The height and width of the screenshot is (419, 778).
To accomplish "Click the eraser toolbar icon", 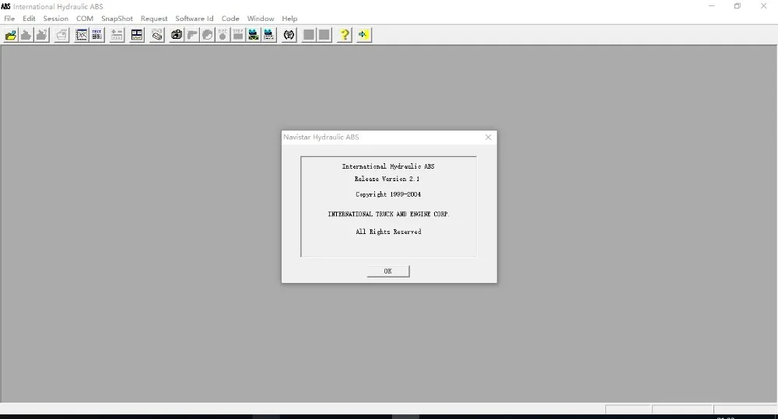I will pos(157,35).
